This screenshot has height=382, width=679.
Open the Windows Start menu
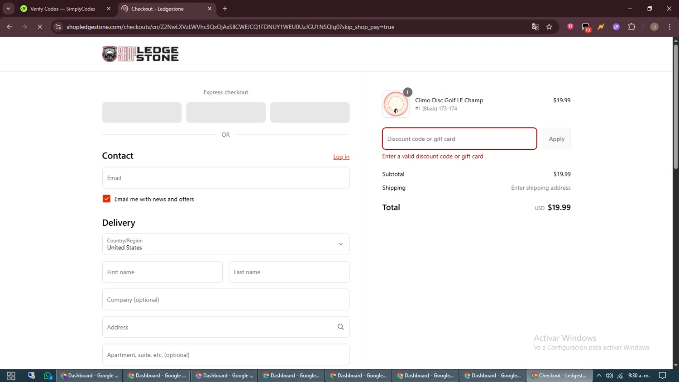11,376
